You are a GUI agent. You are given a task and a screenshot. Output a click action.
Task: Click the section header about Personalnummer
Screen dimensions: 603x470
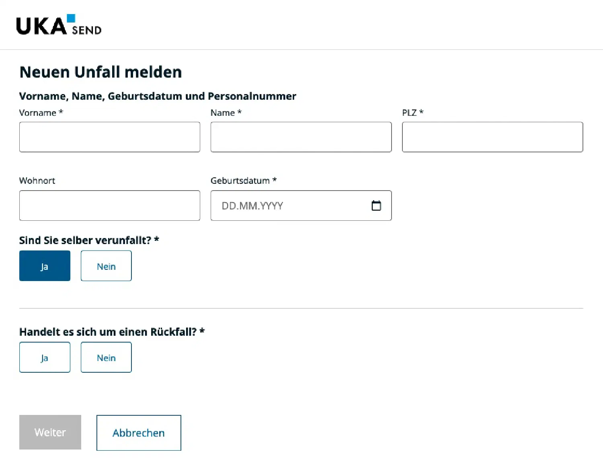158,96
